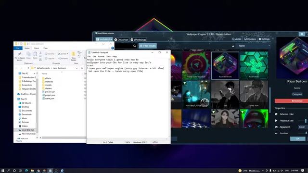Screen dimensions: 308x173
Task: Open Wallpaper Engine Settings
Action: [264, 39]
